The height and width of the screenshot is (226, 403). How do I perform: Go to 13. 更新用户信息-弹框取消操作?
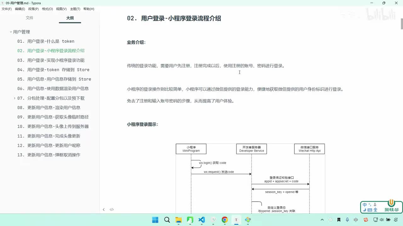tap(49, 155)
